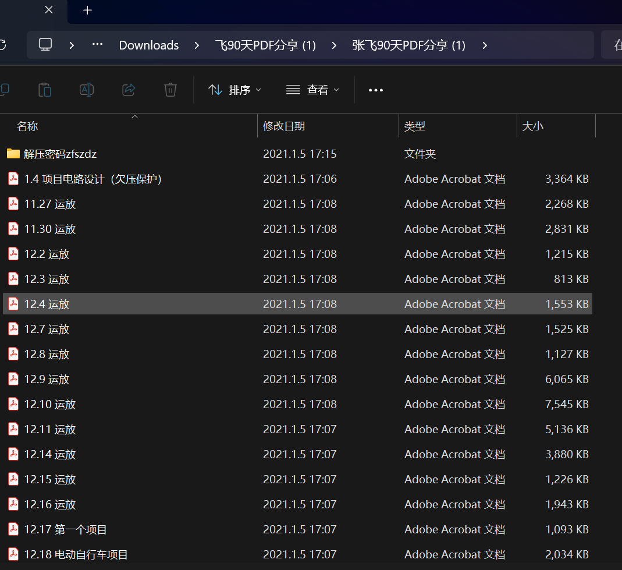The image size is (622, 570).
Task: Select file name 12.10 运放
Action: tap(50, 404)
